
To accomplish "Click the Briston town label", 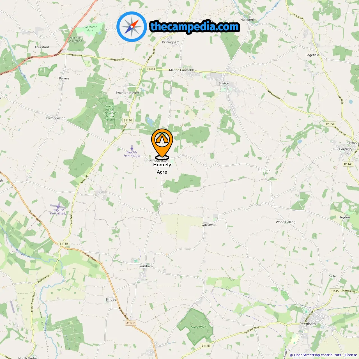I will pyautogui.click(x=224, y=83).
